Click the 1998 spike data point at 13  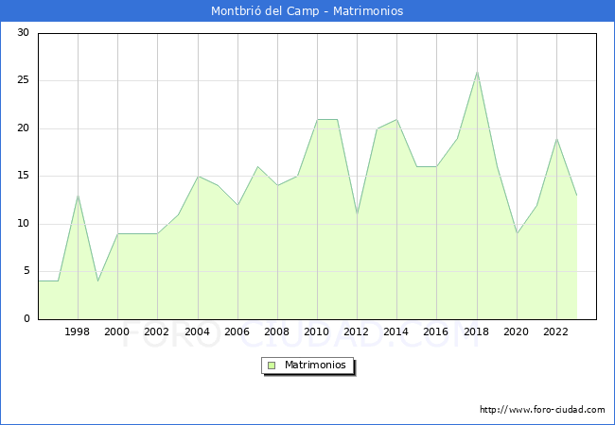click(78, 195)
